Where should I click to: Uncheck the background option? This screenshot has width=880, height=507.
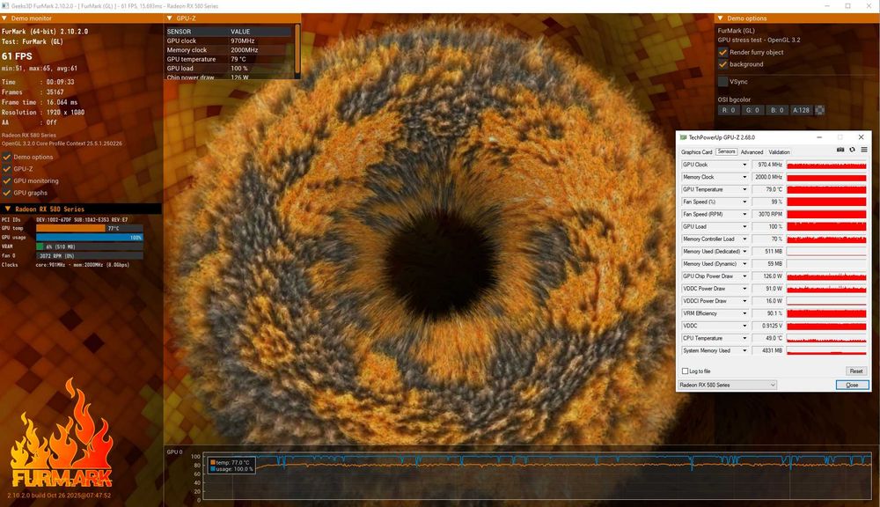(722, 64)
